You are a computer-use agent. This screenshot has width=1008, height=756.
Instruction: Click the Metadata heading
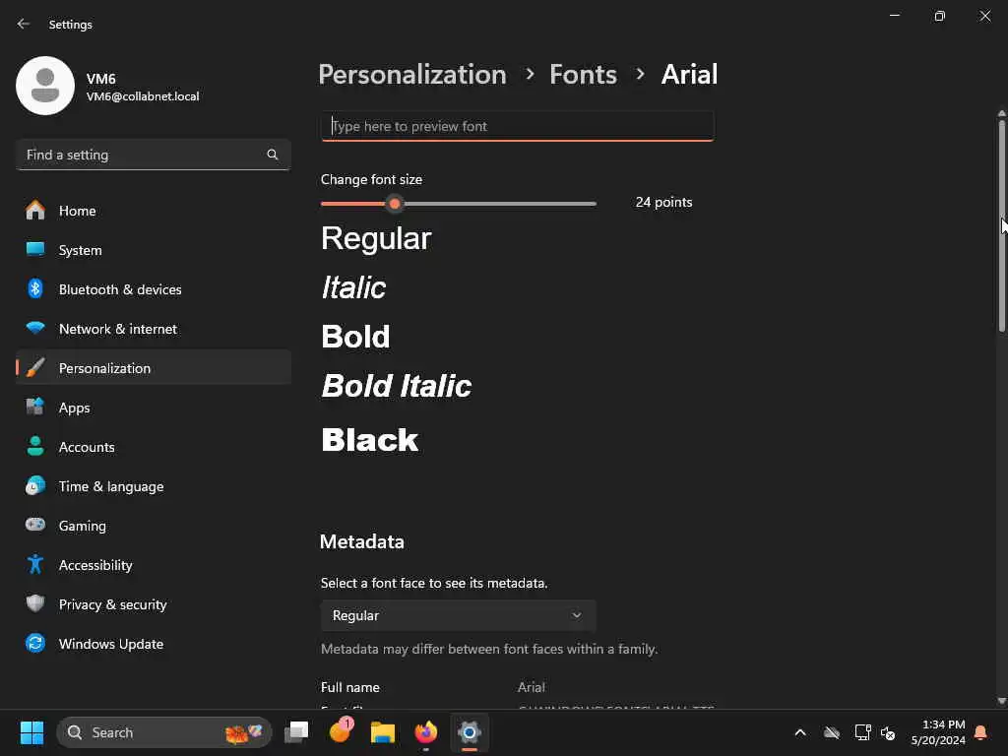[362, 541]
